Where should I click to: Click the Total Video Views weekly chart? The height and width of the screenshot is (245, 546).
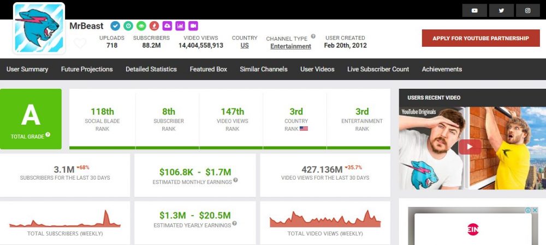click(325, 219)
